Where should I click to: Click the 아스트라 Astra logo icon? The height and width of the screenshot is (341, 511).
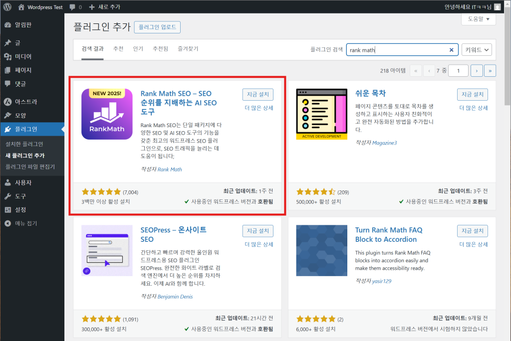pyautogui.click(x=8, y=102)
